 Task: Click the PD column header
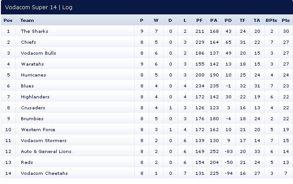(x=228, y=21)
